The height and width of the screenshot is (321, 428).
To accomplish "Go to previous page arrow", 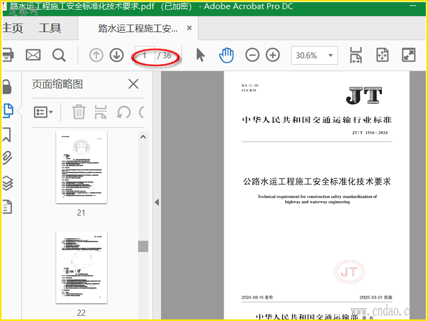I will (96, 55).
